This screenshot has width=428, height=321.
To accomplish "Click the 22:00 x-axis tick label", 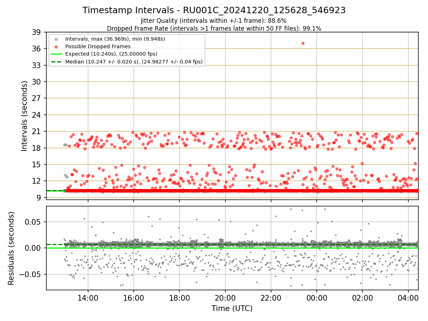I will tap(271, 298).
